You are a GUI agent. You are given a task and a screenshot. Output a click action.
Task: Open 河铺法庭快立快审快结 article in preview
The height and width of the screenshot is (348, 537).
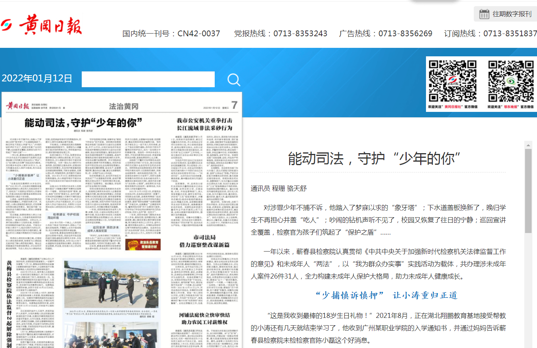point(204,318)
